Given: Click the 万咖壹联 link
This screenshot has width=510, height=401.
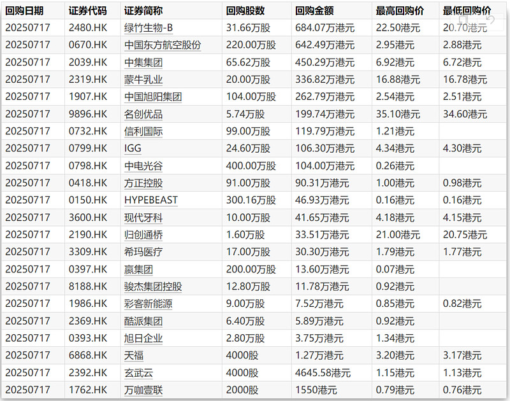Looking at the screenshot, I should pyautogui.click(x=143, y=390).
